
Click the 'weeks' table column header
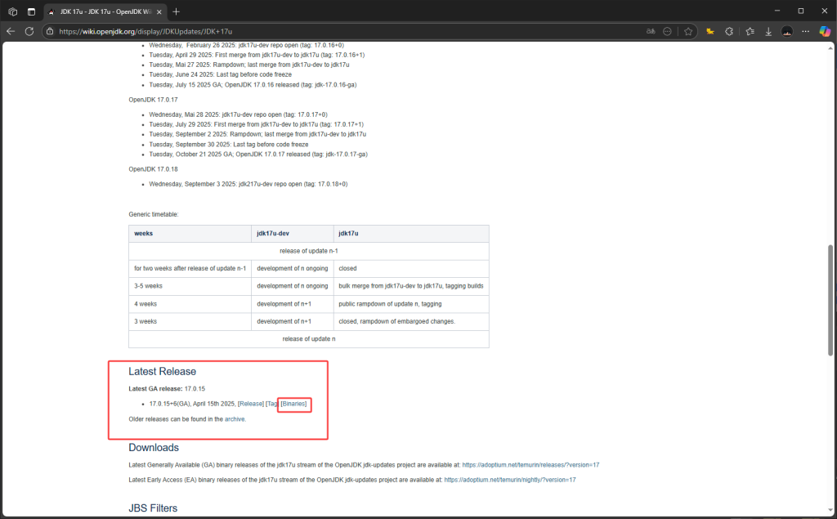click(x=190, y=234)
